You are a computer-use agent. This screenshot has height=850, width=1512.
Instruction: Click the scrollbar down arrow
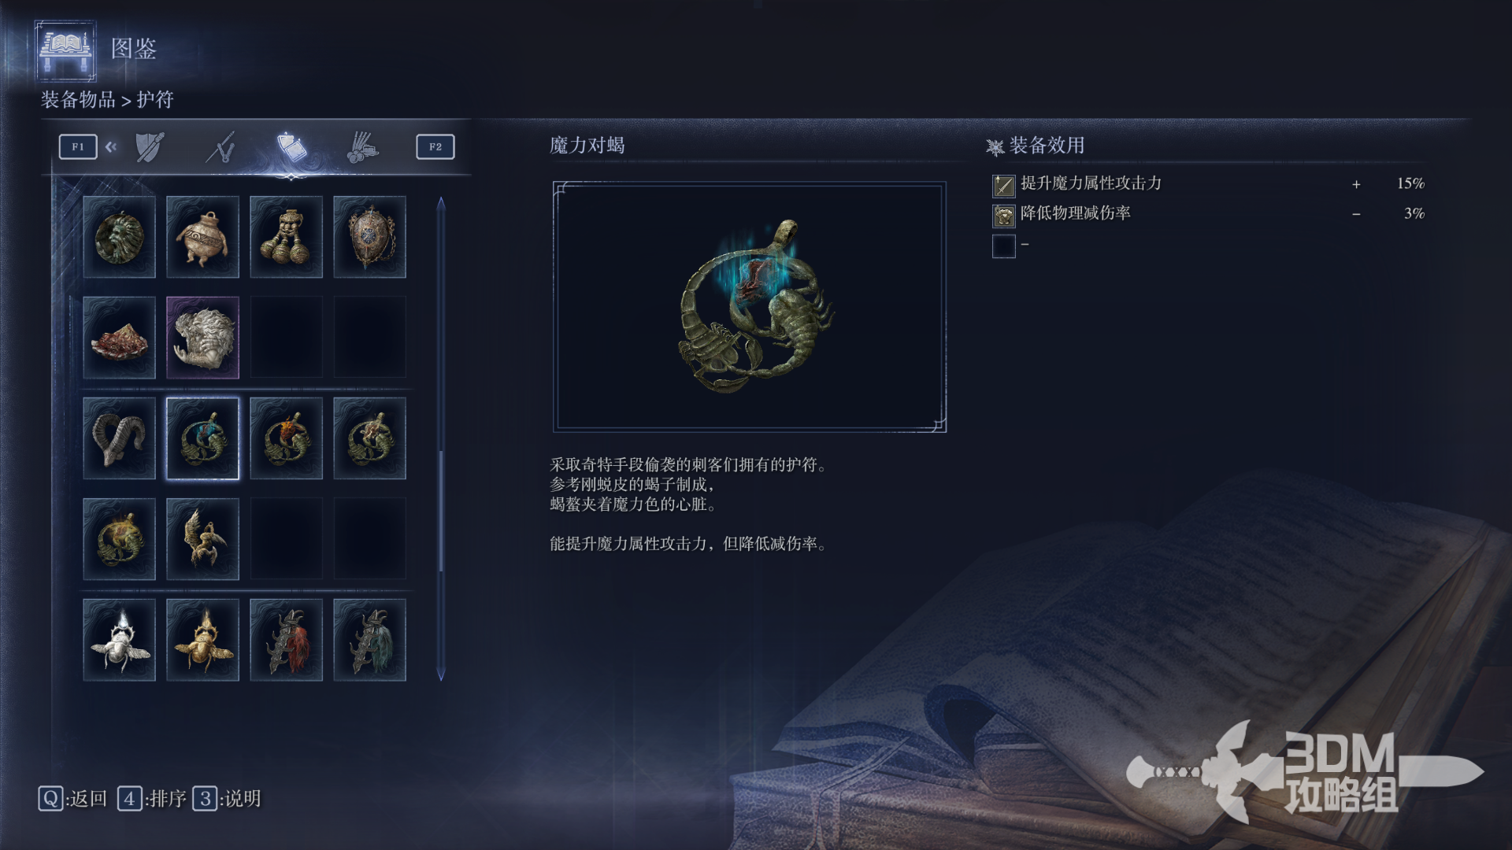441,674
